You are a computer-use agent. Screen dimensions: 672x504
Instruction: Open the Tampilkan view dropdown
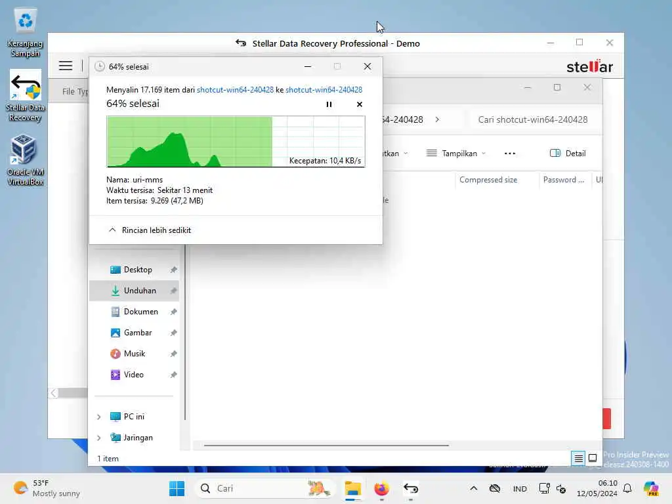pos(456,154)
